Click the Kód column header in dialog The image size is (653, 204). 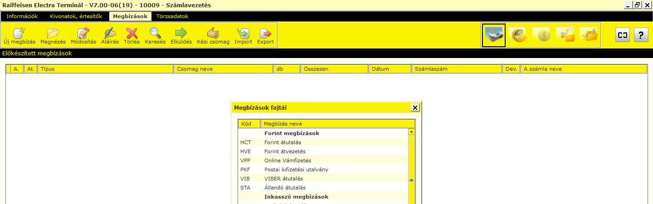pyautogui.click(x=249, y=124)
